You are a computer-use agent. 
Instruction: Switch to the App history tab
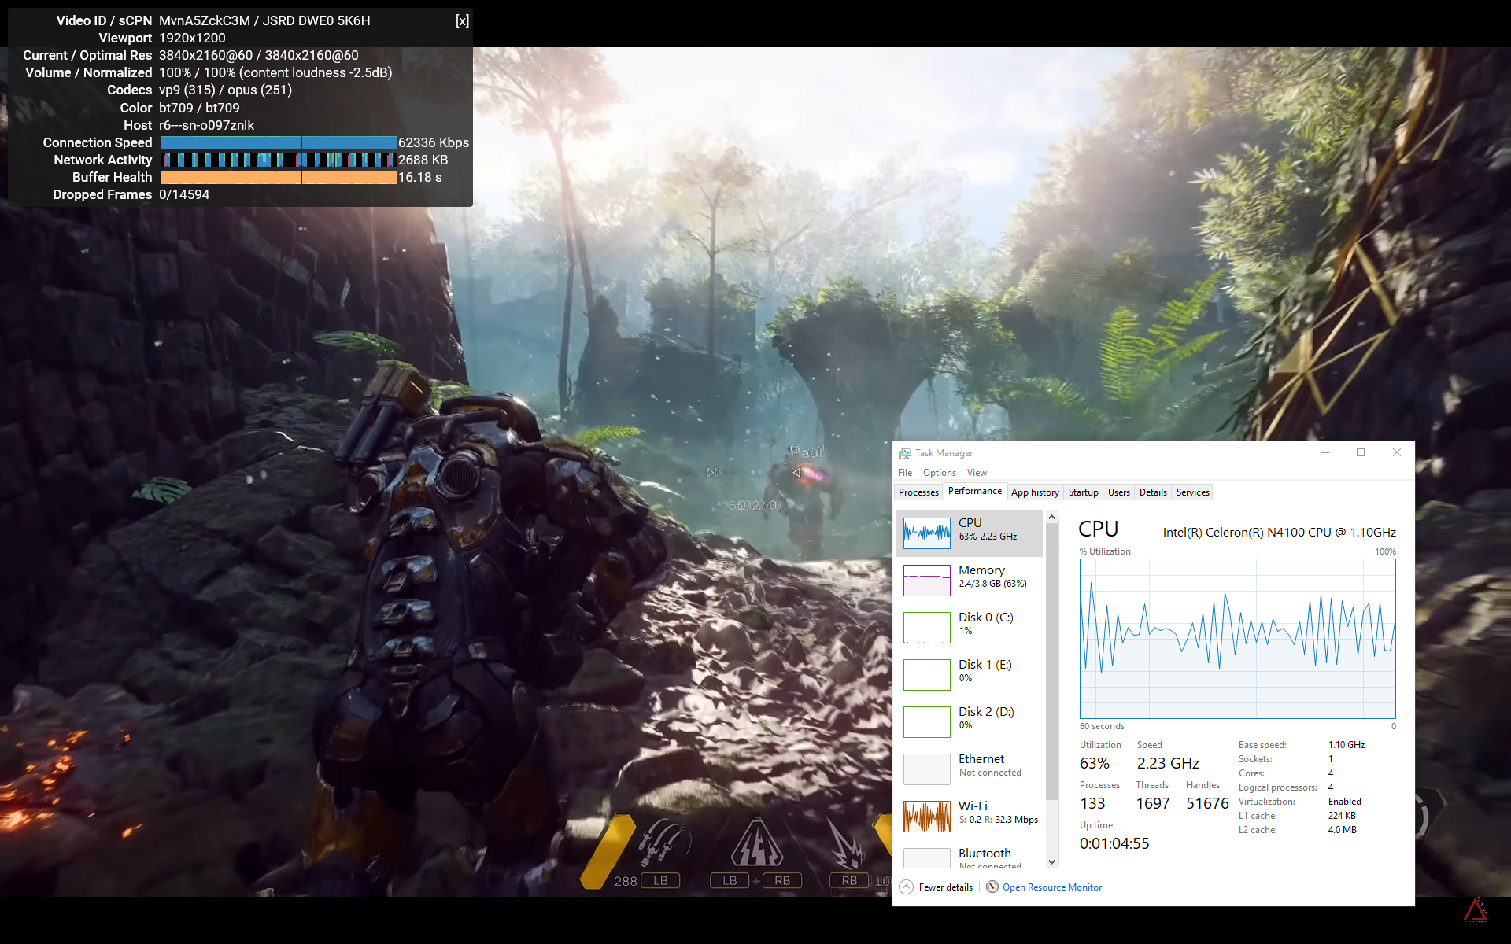[x=1034, y=492]
